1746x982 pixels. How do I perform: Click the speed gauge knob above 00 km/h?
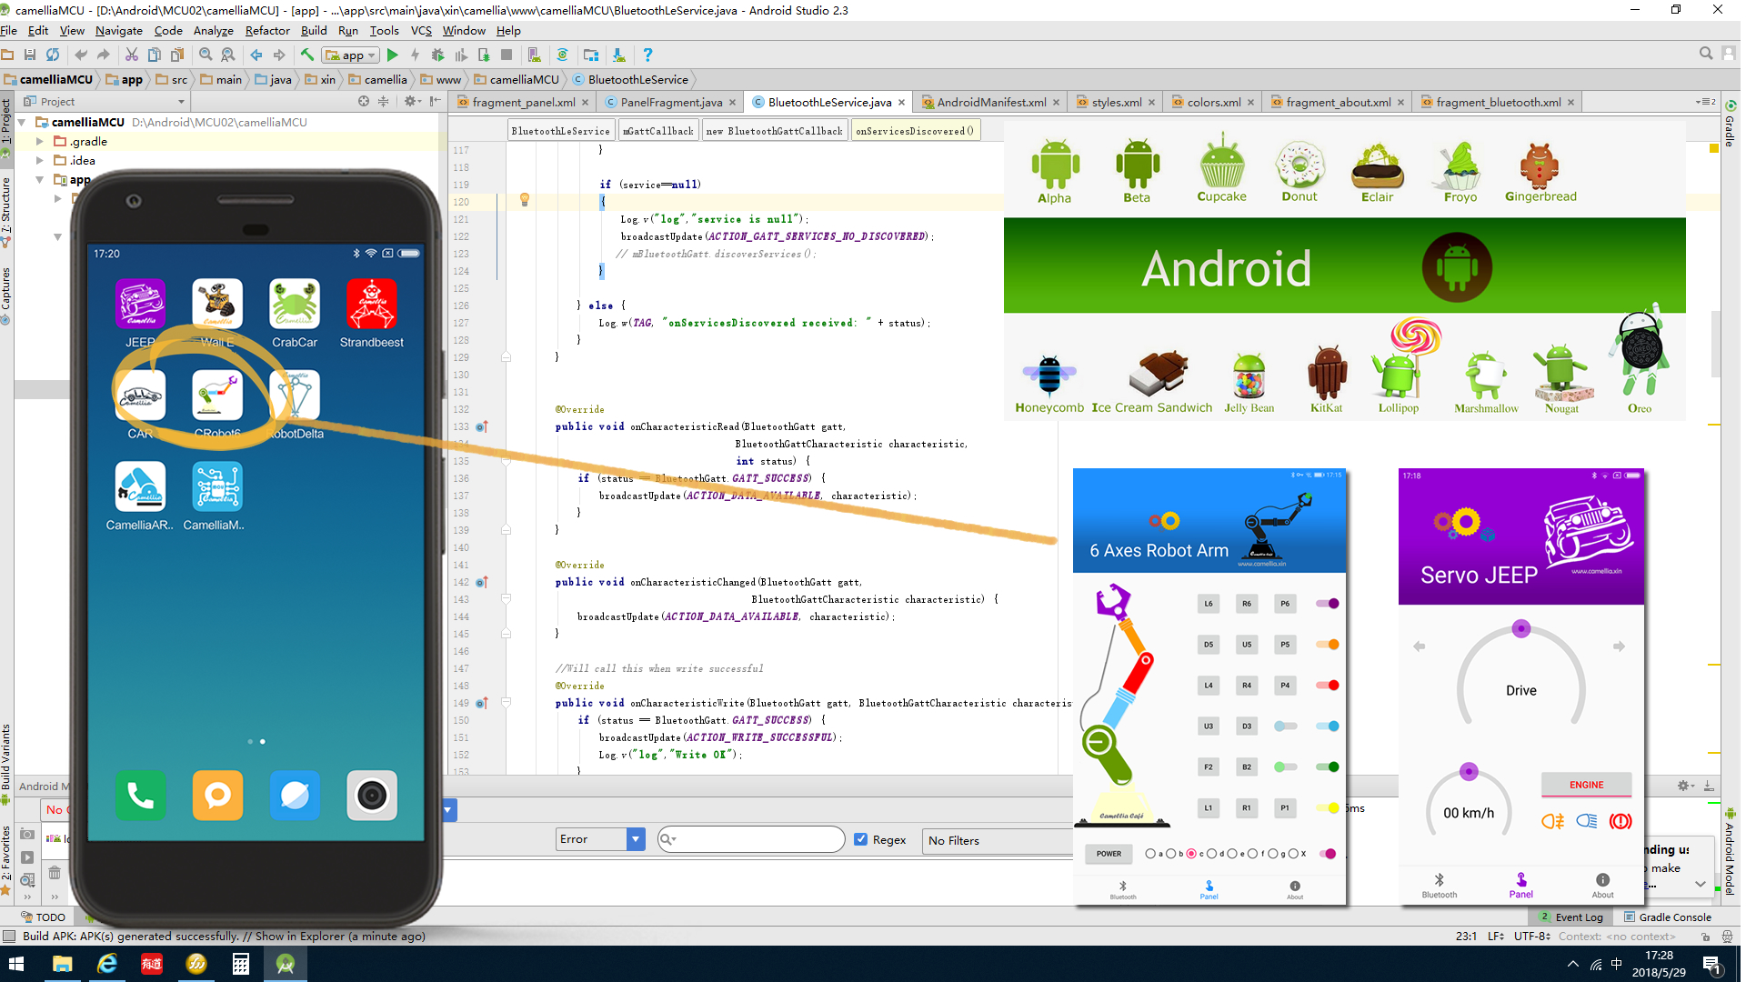pyautogui.click(x=1469, y=772)
